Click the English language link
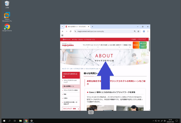This screenshot has width=181, height=123. [x=133, y=39]
